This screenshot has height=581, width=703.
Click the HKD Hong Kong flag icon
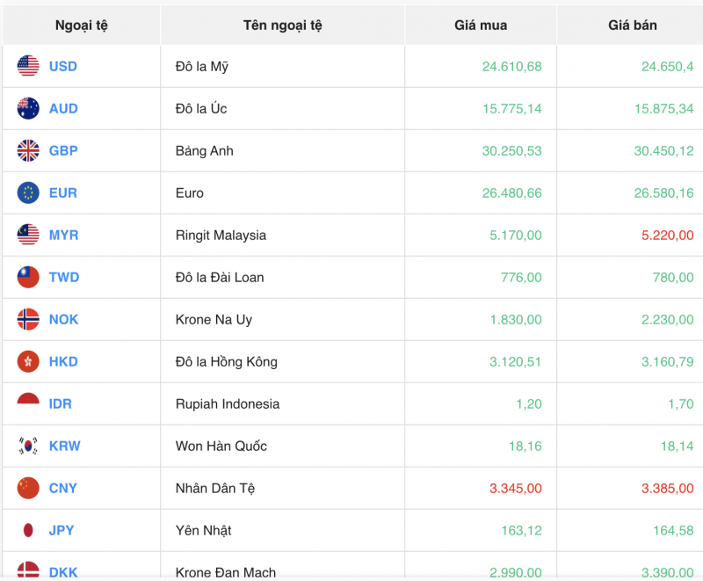[x=26, y=361]
